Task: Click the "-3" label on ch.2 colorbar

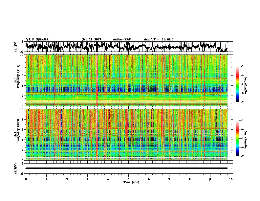Action: (x=242, y=121)
